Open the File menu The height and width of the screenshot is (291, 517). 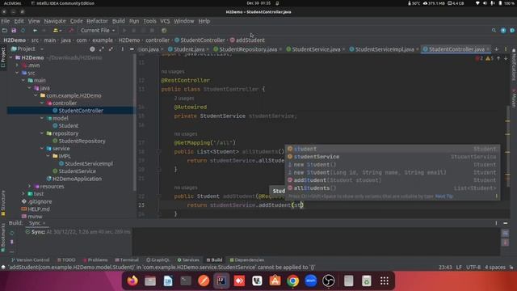pyautogui.click(x=6, y=21)
